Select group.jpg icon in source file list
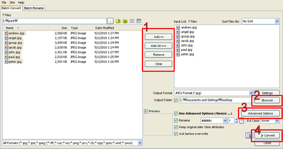 coord(6,43)
